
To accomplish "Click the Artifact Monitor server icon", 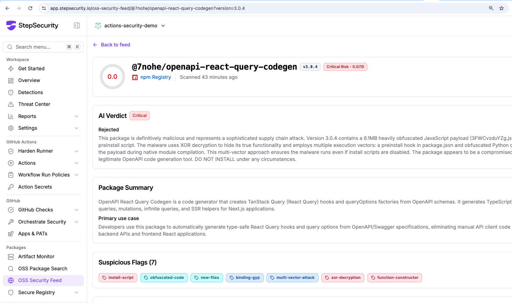I will 11,257.
